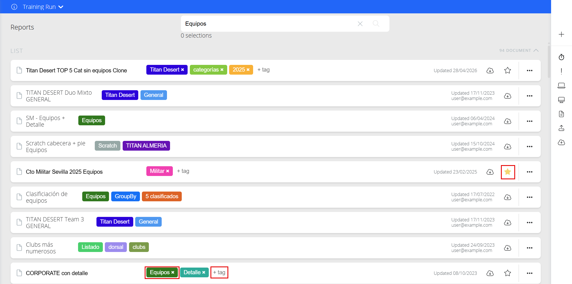Download Scratch cabecera + pie Equipos report
Image resolution: width=572 pixels, height=284 pixels.
pos(508,146)
